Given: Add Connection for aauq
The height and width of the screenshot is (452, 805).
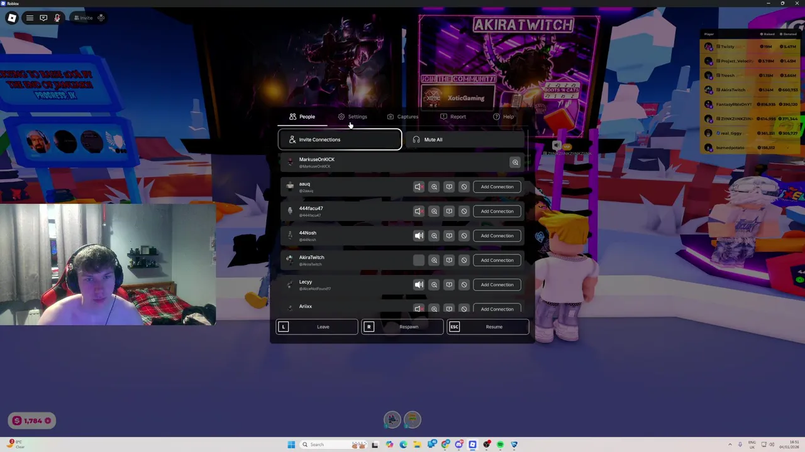Looking at the screenshot, I should [x=497, y=186].
